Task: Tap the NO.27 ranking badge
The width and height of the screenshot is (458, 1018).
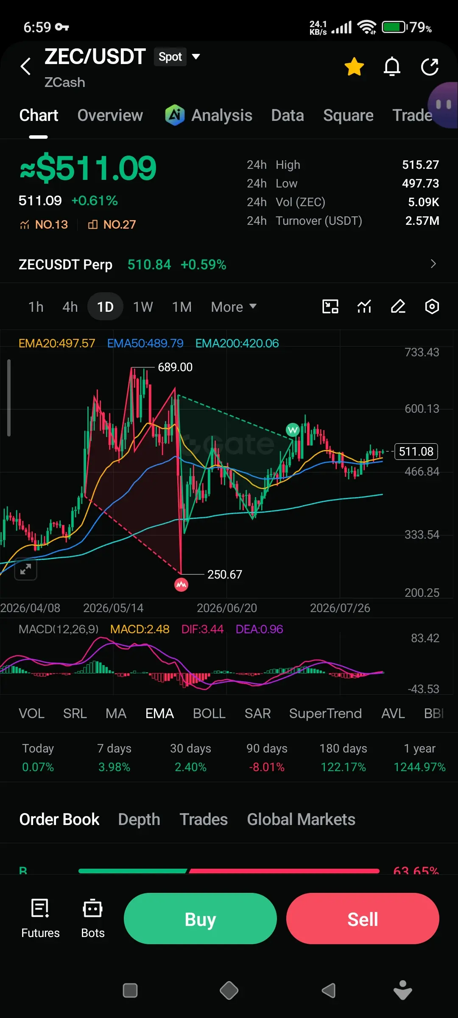Action: point(112,224)
